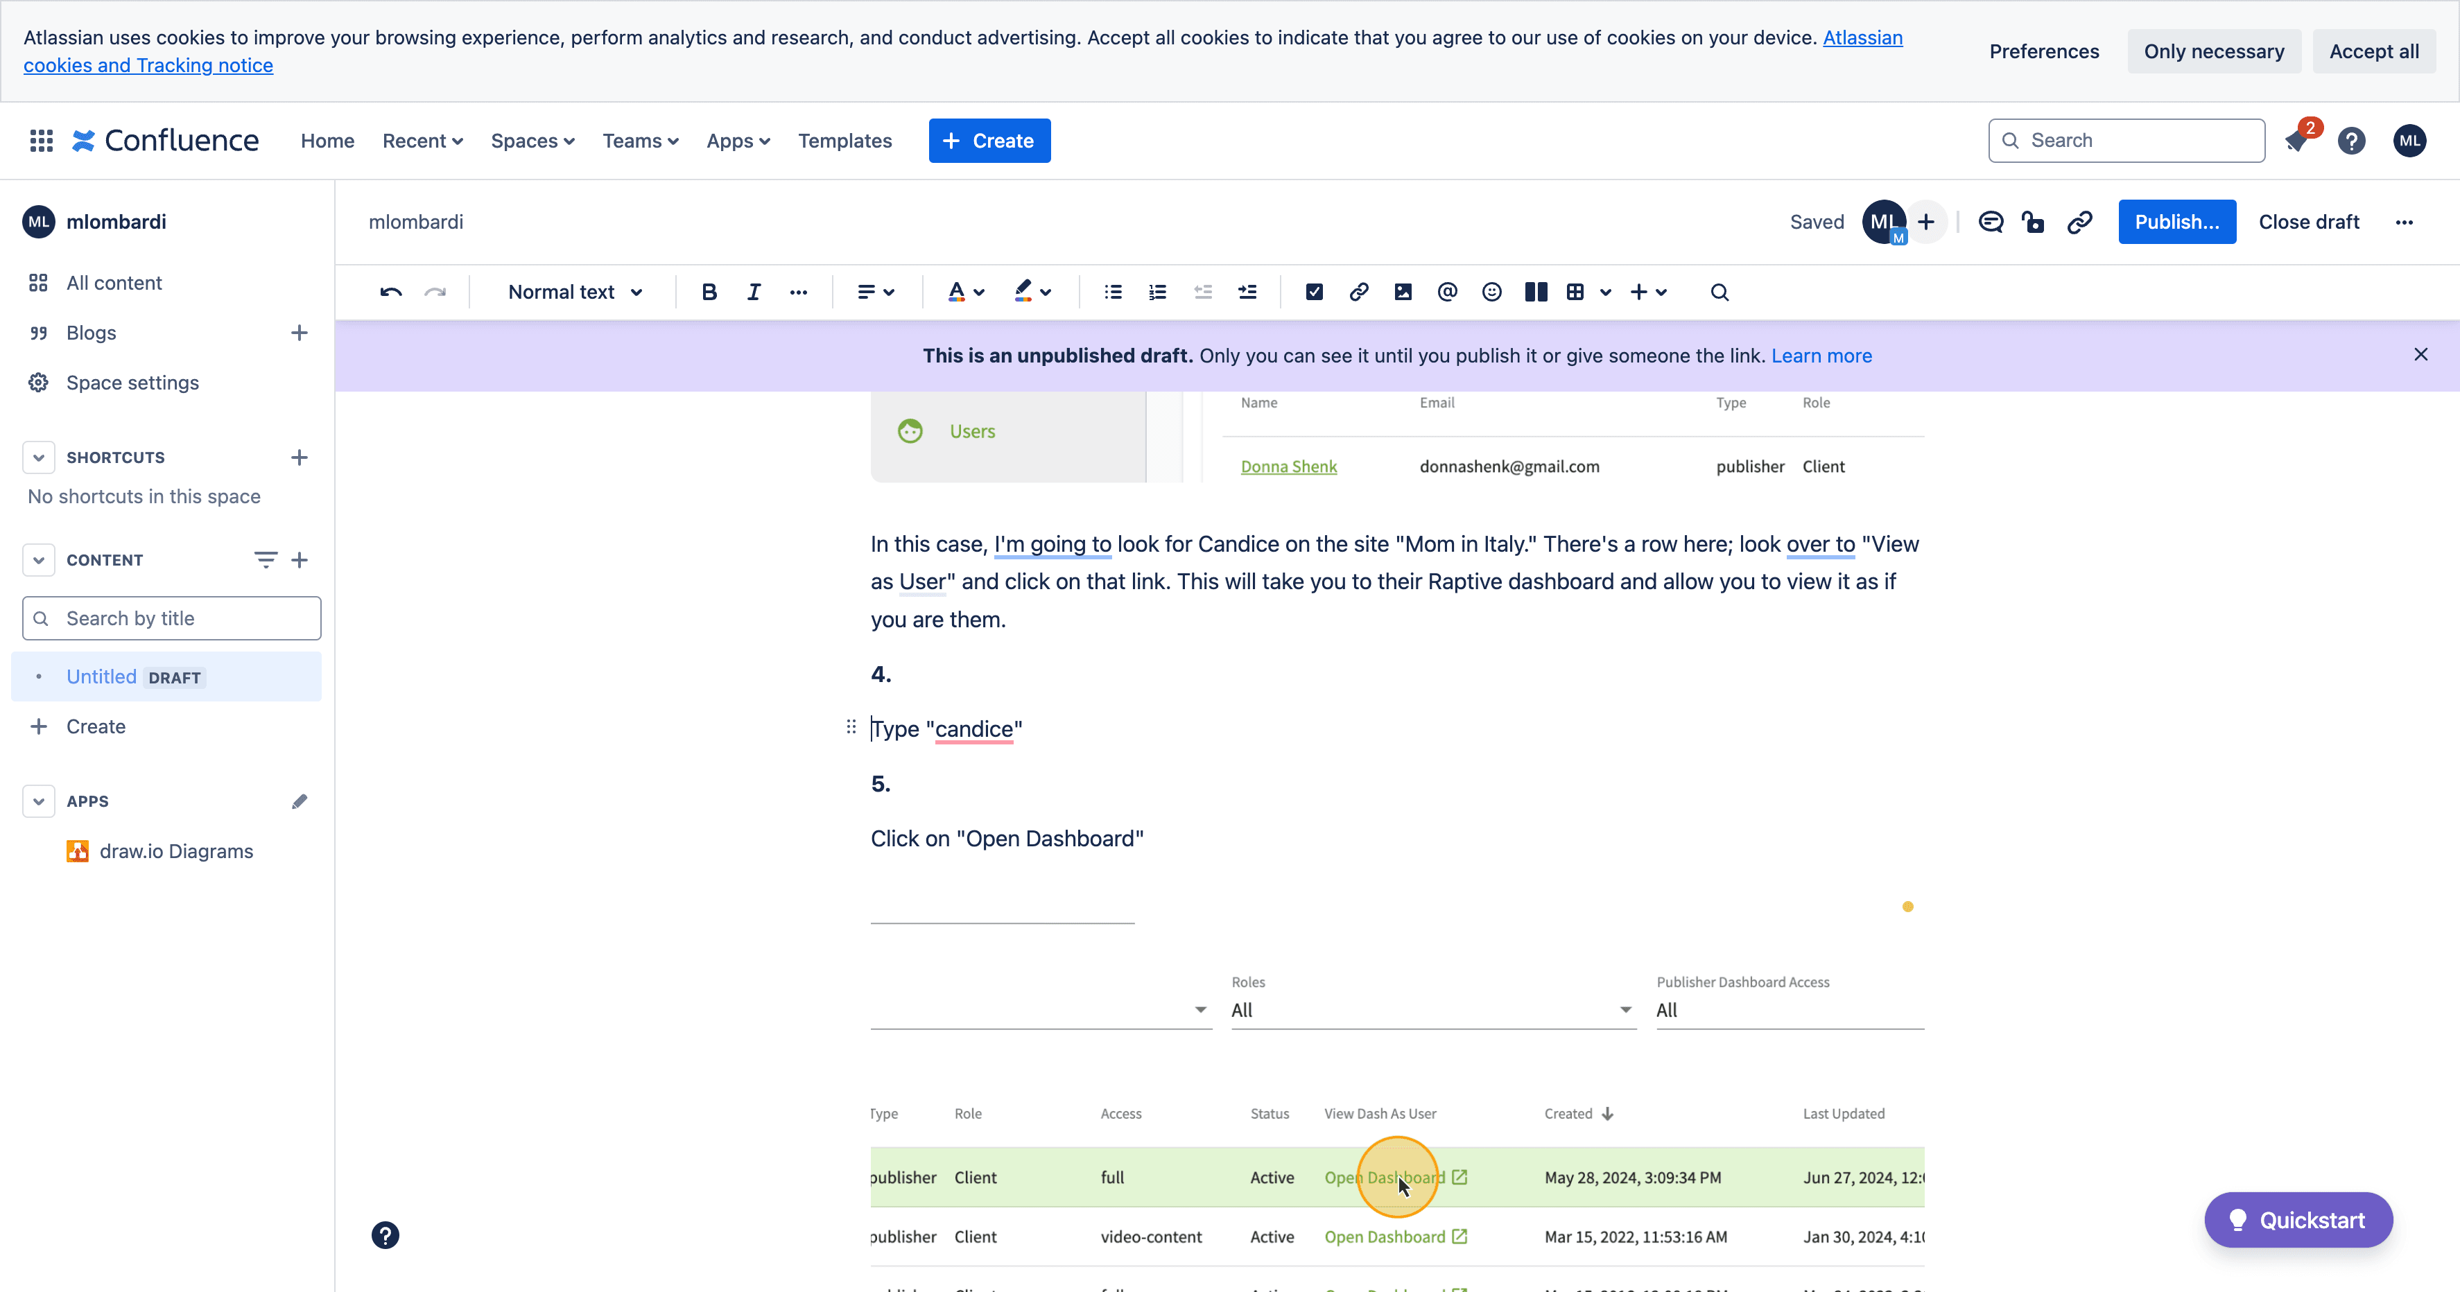Click Close draft

click(2308, 222)
